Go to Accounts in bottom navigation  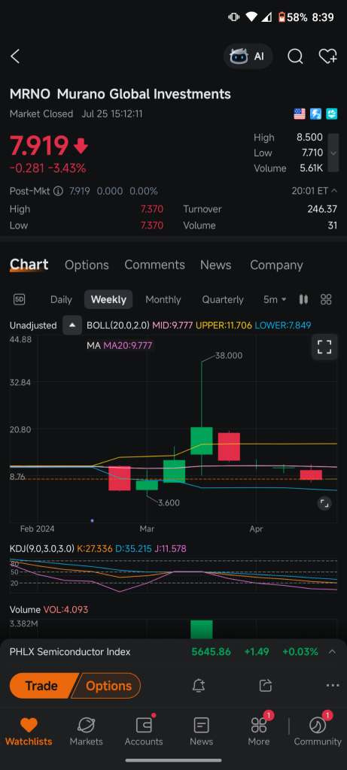click(x=144, y=731)
